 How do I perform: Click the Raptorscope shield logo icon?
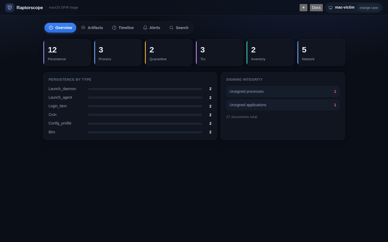tap(10, 8)
